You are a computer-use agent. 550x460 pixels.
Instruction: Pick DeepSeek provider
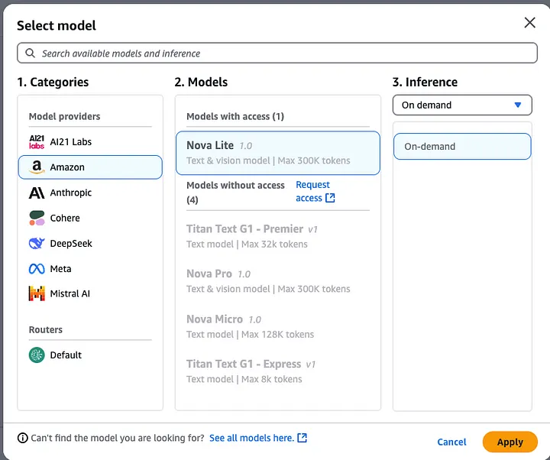pyautogui.click(x=90, y=243)
